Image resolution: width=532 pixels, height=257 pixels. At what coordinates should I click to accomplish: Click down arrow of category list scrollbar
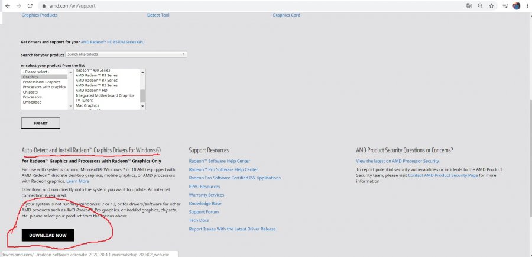pyautogui.click(x=70, y=107)
